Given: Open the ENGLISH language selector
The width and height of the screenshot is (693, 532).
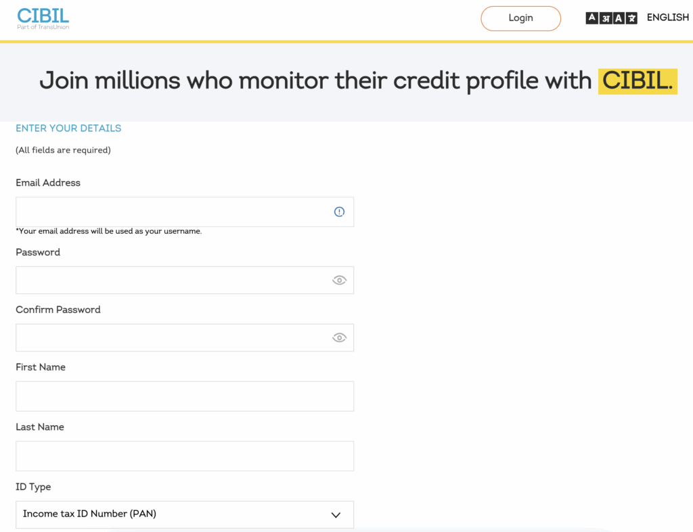Looking at the screenshot, I should pos(667,17).
